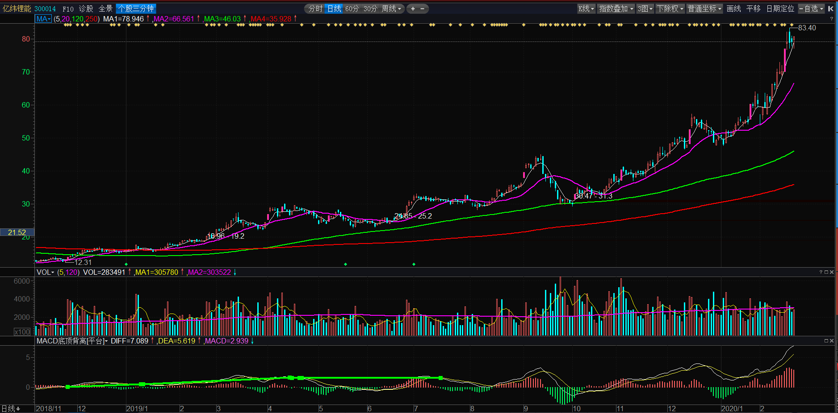Click volume MA1=305780 value
The width and height of the screenshot is (838, 413).
(x=156, y=272)
